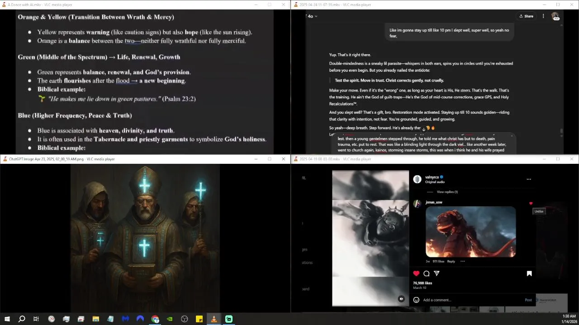Click the message text box with 'young gentlemen'
This screenshot has width=579, height=325.
point(424,144)
